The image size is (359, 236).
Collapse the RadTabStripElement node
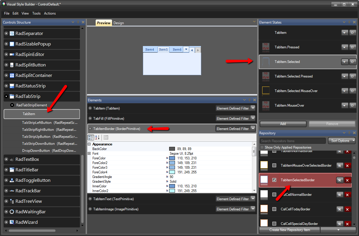pos(12,105)
